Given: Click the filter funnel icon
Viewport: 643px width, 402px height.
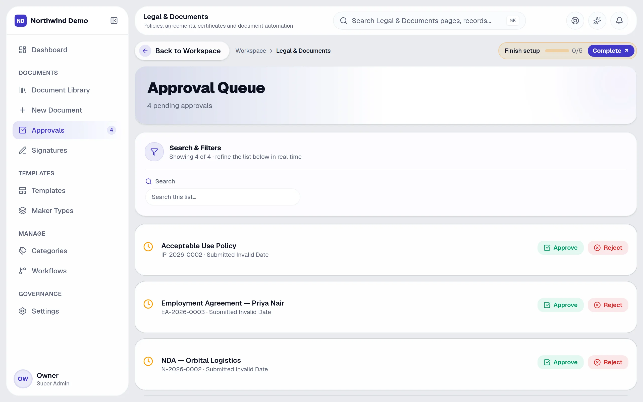Looking at the screenshot, I should [x=154, y=152].
